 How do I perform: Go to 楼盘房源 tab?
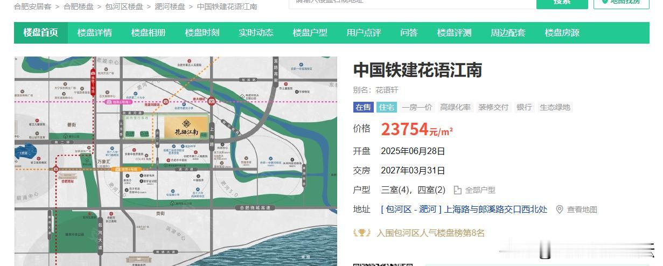pos(562,32)
